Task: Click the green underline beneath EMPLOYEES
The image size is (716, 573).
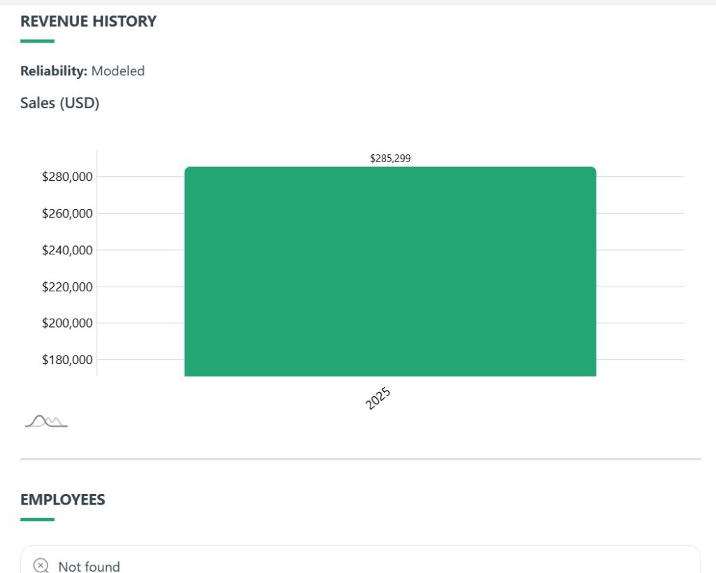Action: click(37, 519)
